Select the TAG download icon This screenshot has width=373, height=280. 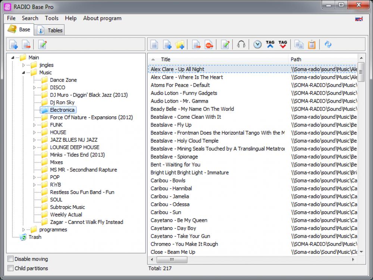click(283, 44)
